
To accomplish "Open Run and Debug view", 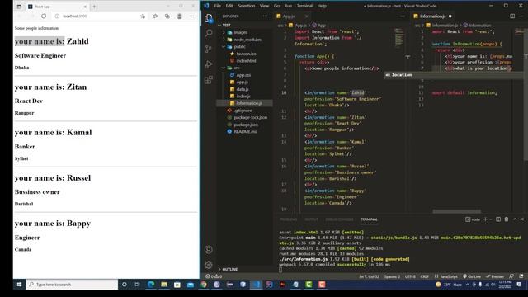I will 209,64.
